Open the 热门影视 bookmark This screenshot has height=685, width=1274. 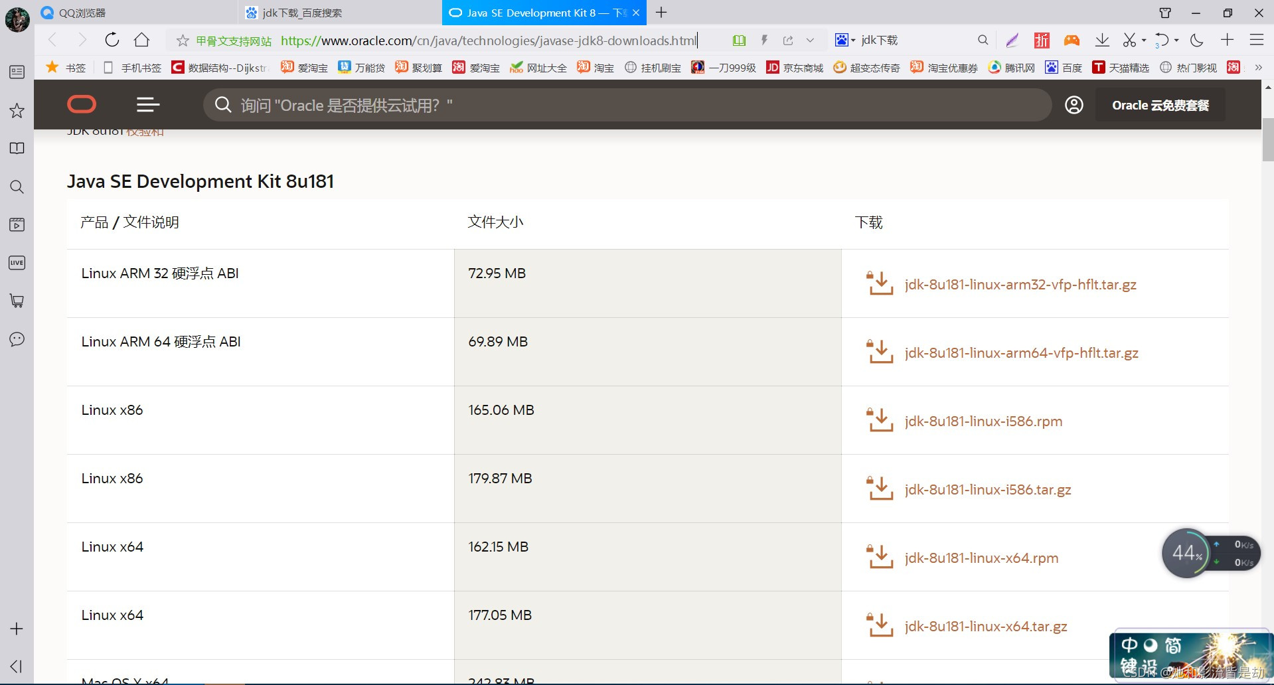[1188, 67]
